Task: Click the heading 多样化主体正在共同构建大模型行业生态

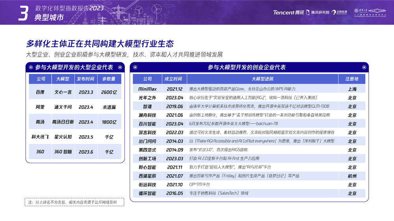Action: pyautogui.click(x=100, y=44)
